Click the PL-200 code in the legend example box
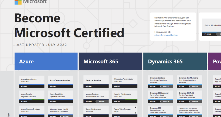The height and width of the screenshot is (117, 221). [x=207, y=34]
